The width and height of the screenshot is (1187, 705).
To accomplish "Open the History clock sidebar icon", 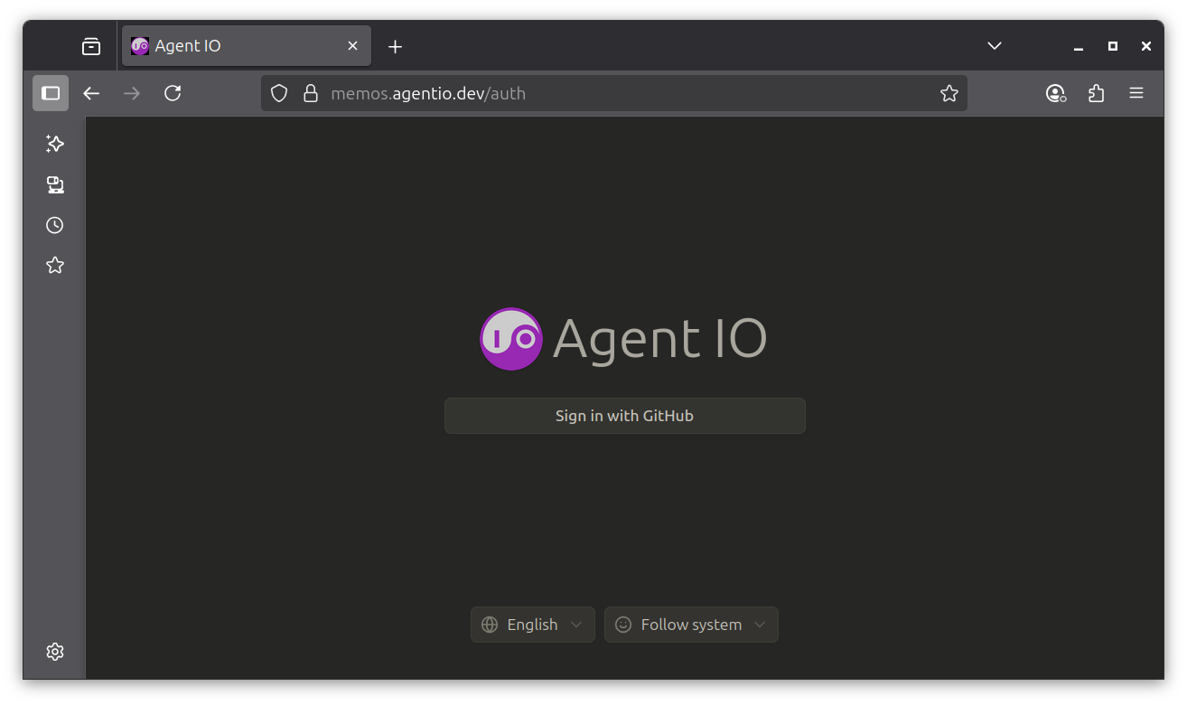I will [x=55, y=225].
